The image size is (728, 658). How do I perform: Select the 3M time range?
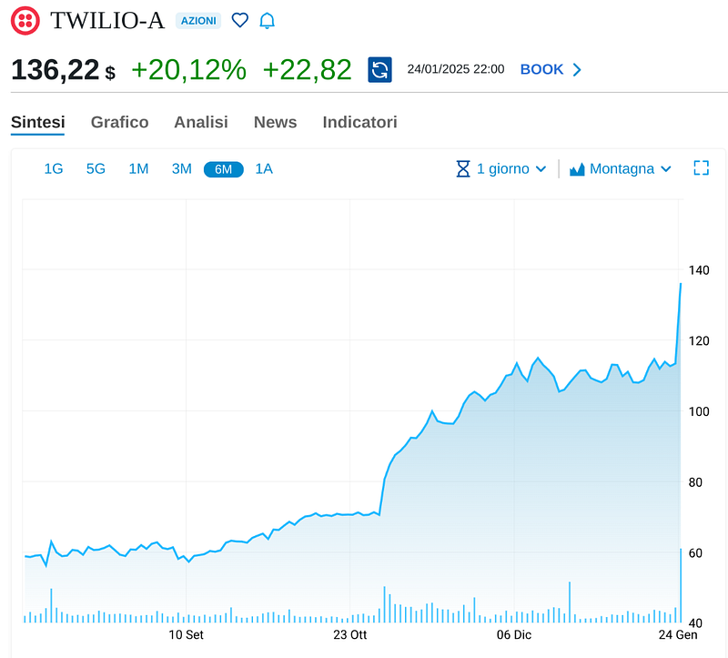(x=182, y=168)
